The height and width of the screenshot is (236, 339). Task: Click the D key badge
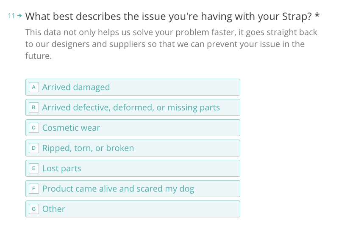click(x=34, y=148)
